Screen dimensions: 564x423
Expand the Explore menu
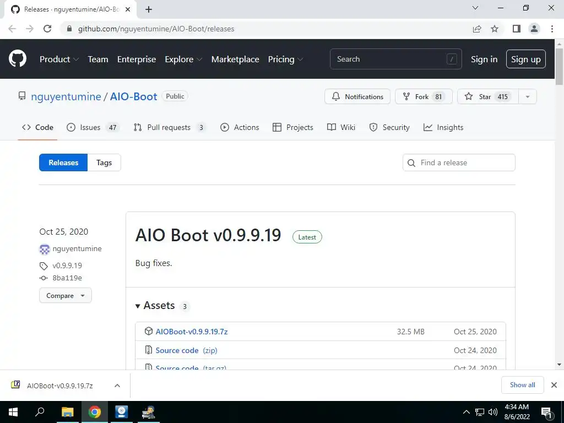pos(183,59)
